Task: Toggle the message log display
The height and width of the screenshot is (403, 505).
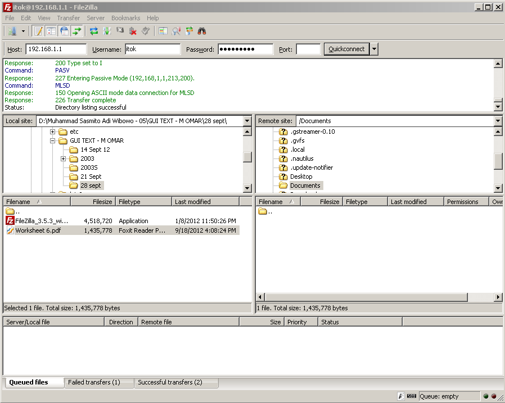Action: point(38,31)
